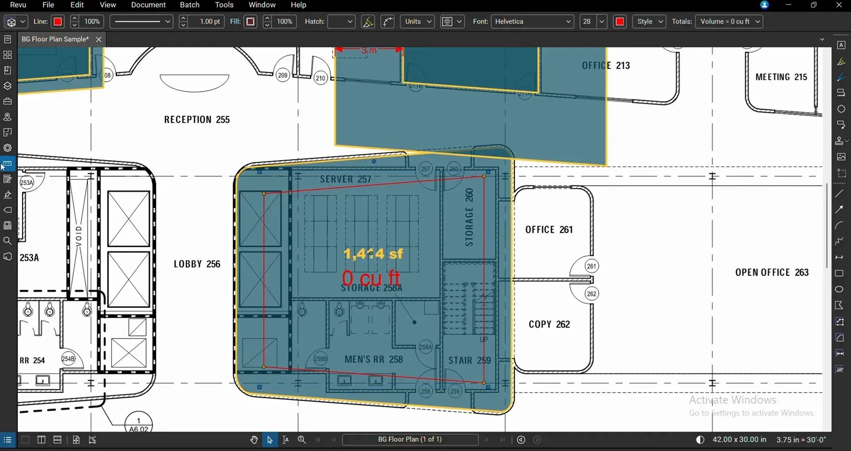851x451 pixels.
Task: Toggle single view layout
Action: coord(25,440)
